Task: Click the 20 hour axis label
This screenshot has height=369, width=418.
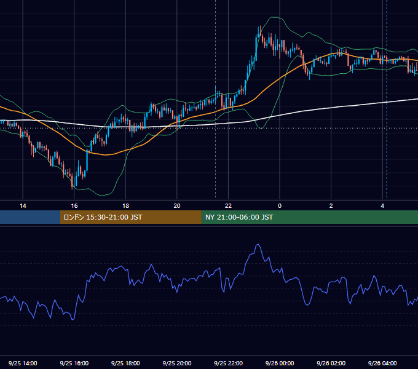Action: 177,206
